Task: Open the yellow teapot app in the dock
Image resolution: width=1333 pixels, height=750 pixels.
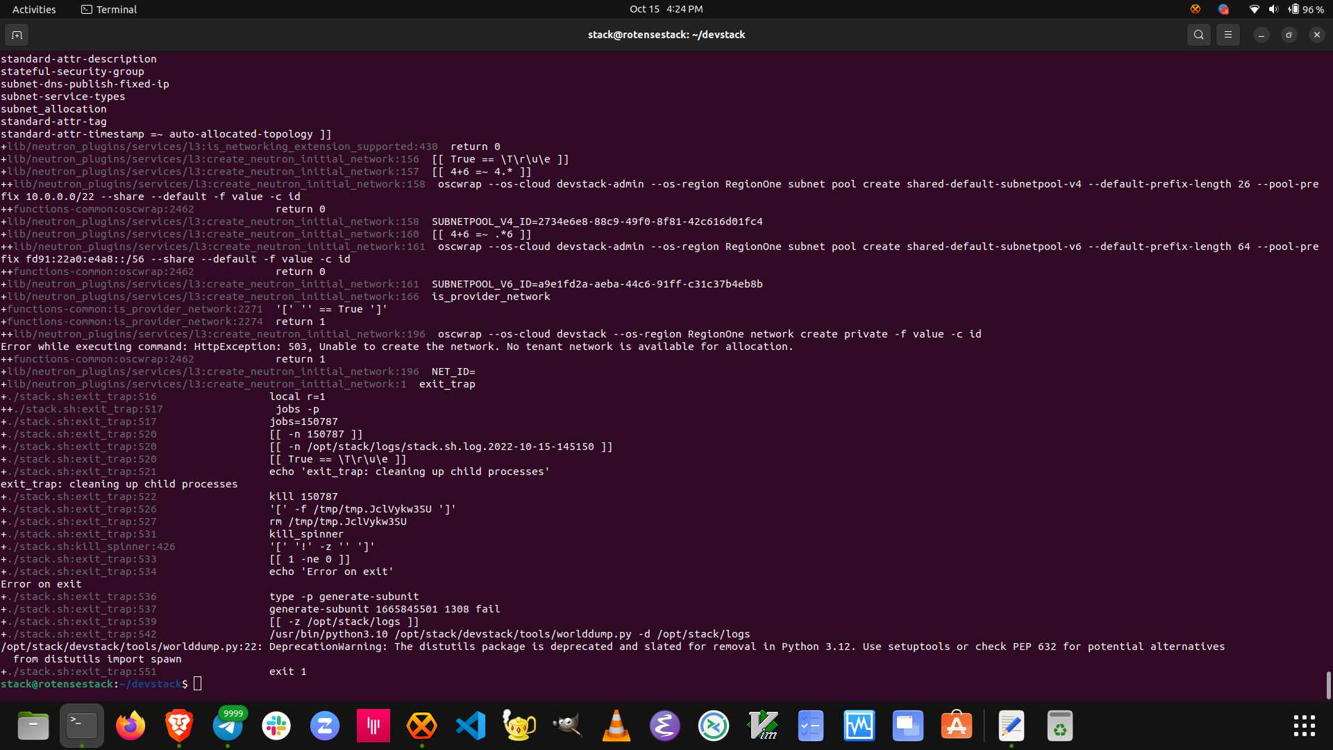Action: click(519, 726)
